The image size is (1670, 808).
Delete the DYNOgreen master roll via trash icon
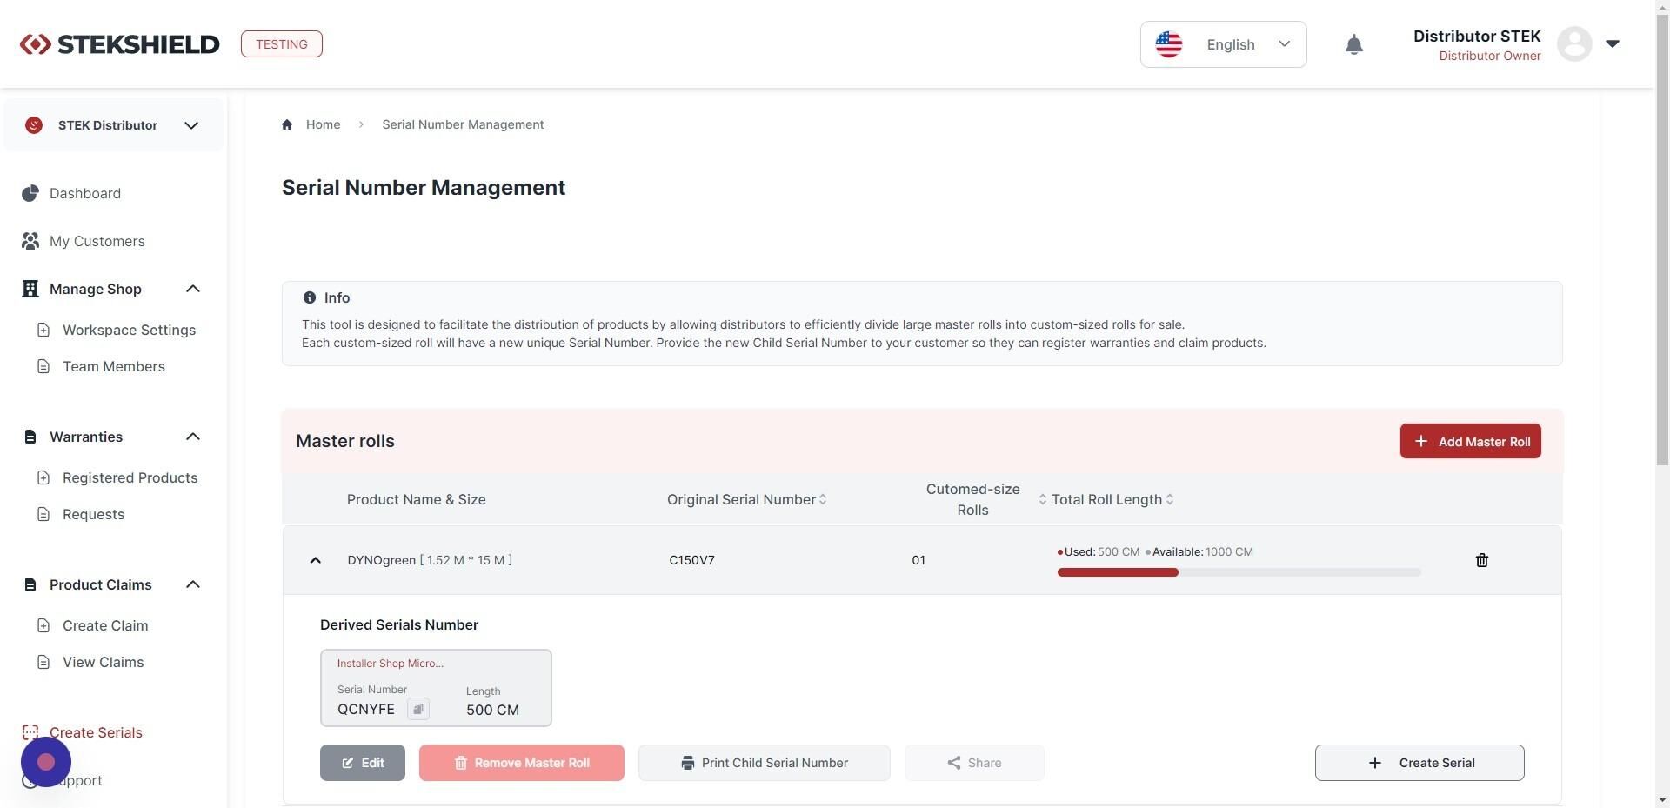1482,560
